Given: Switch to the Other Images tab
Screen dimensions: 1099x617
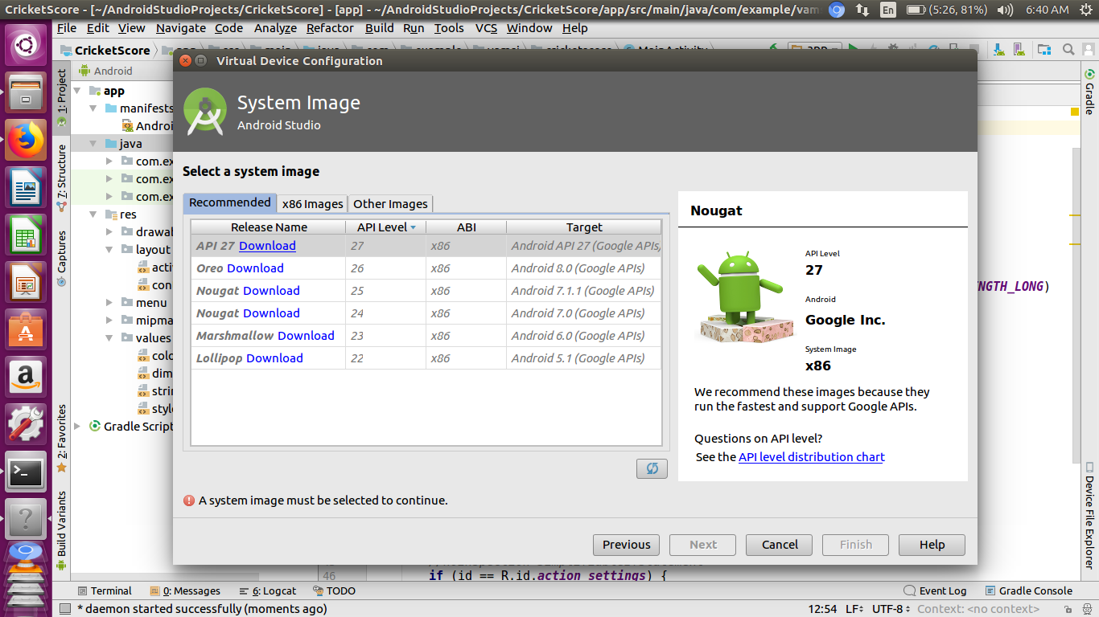Looking at the screenshot, I should [x=390, y=204].
